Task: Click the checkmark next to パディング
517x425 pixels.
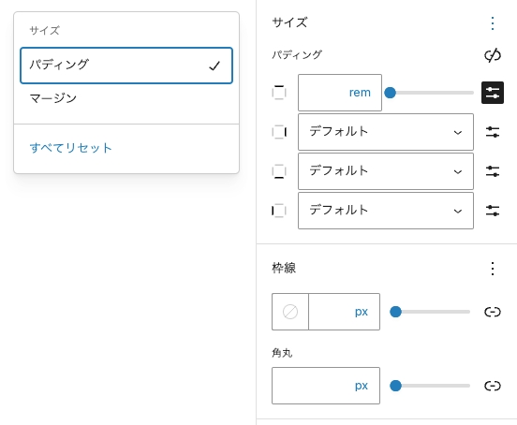Action: (x=214, y=66)
